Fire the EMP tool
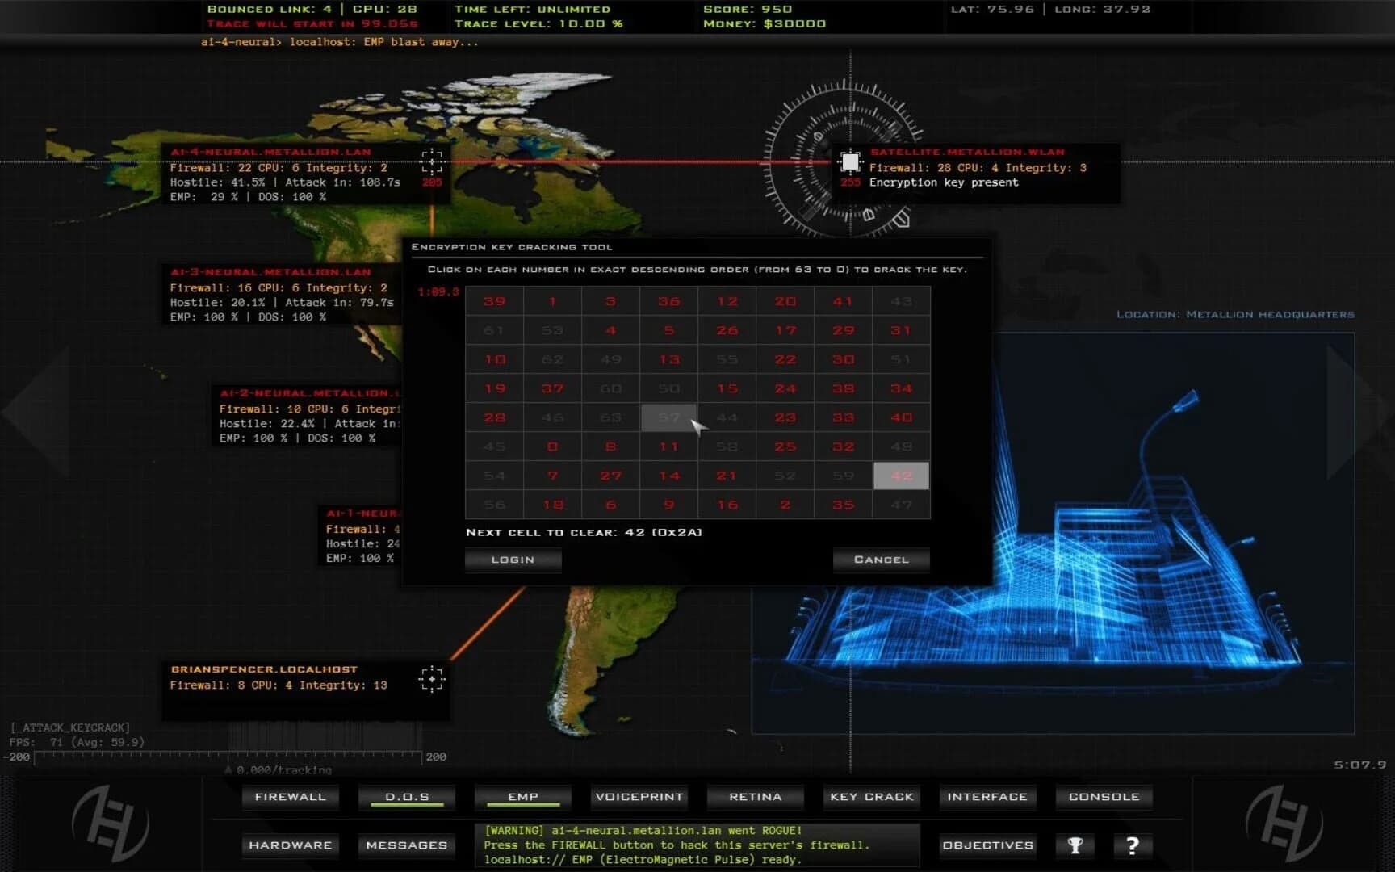The image size is (1395, 872). pos(522,797)
